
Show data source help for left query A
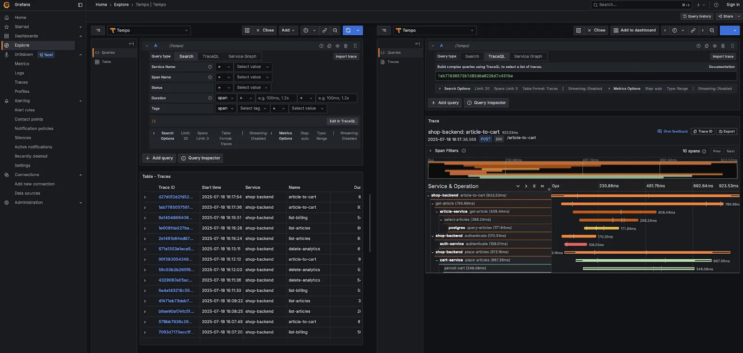point(321,46)
